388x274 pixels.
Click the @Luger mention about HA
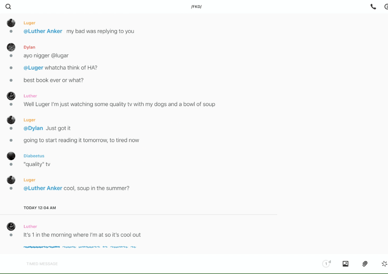tap(33, 68)
